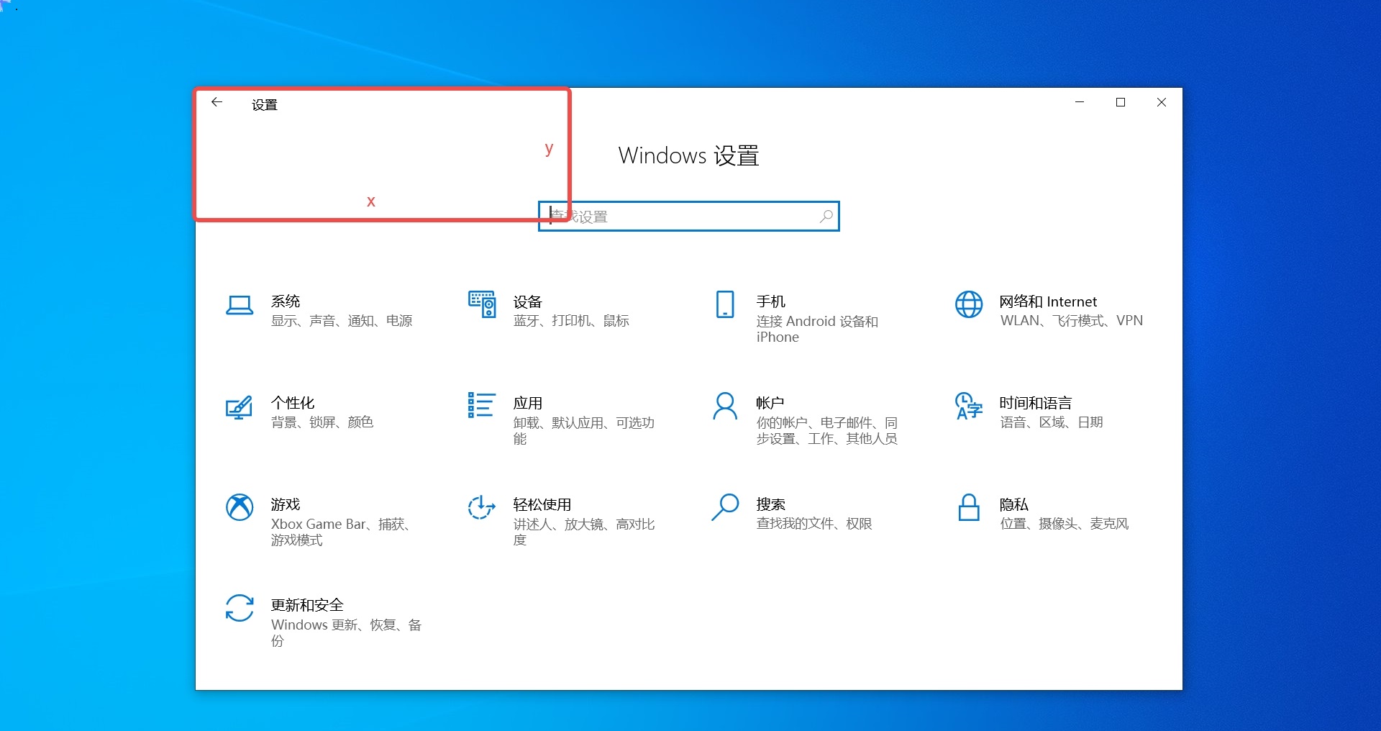Image resolution: width=1381 pixels, height=731 pixels.
Task: Open the Apps (应用) list icon
Action: tap(481, 405)
